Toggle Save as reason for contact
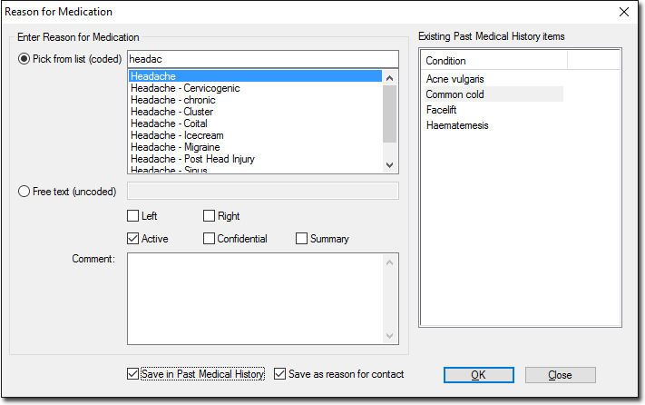 point(280,374)
